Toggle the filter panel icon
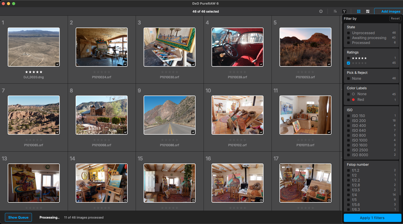 [344, 11]
